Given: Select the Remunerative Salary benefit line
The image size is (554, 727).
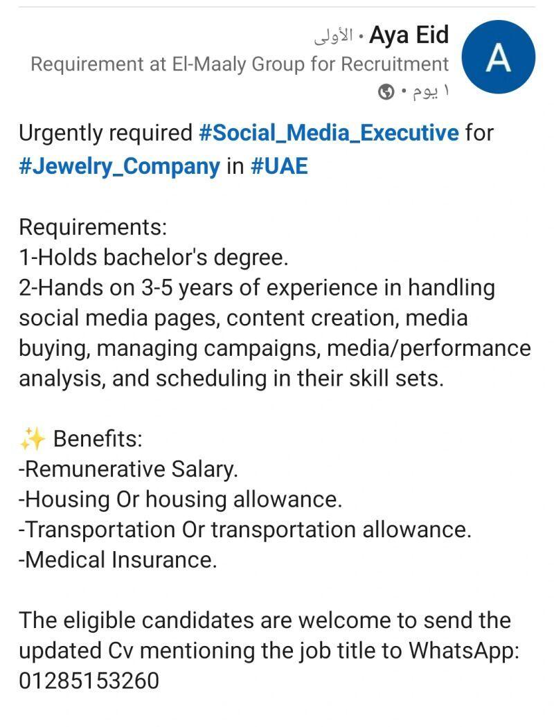Looking at the screenshot, I should point(128,469).
